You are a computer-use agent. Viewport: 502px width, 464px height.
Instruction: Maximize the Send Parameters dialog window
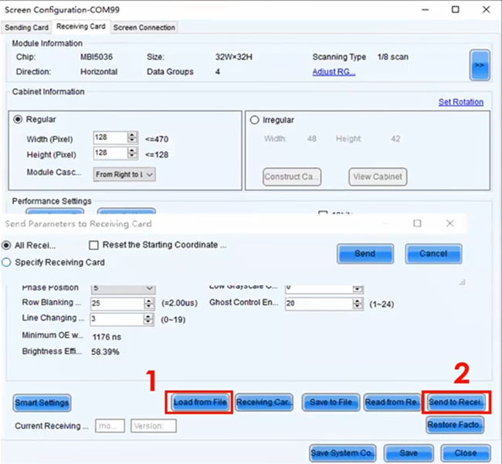[x=417, y=223]
